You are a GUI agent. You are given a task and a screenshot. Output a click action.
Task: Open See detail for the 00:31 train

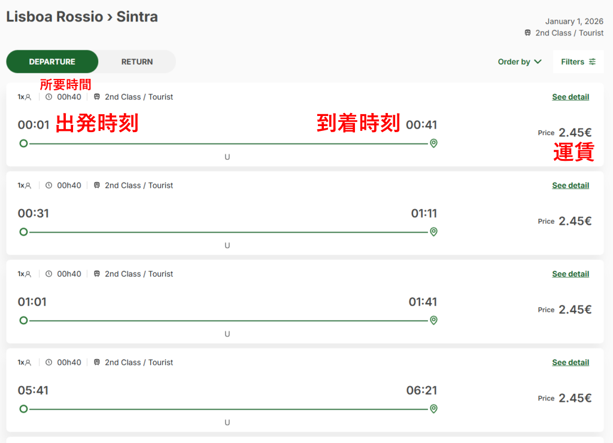click(x=570, y=185)
